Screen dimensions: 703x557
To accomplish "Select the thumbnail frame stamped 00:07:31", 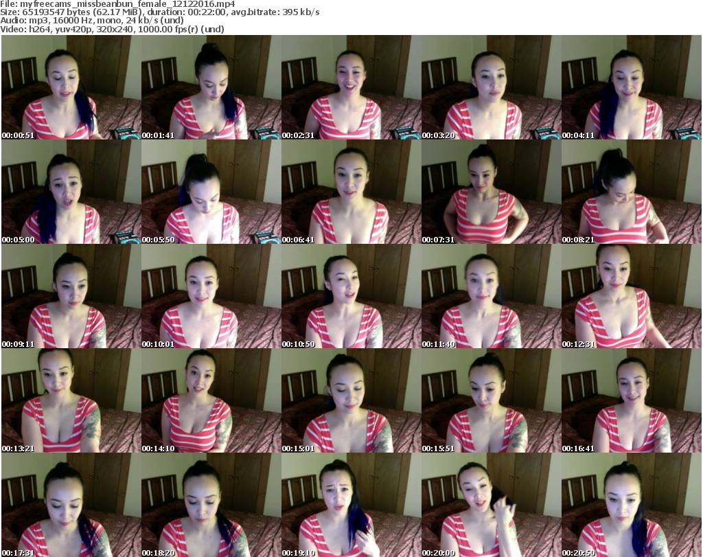I will [492, 192].
